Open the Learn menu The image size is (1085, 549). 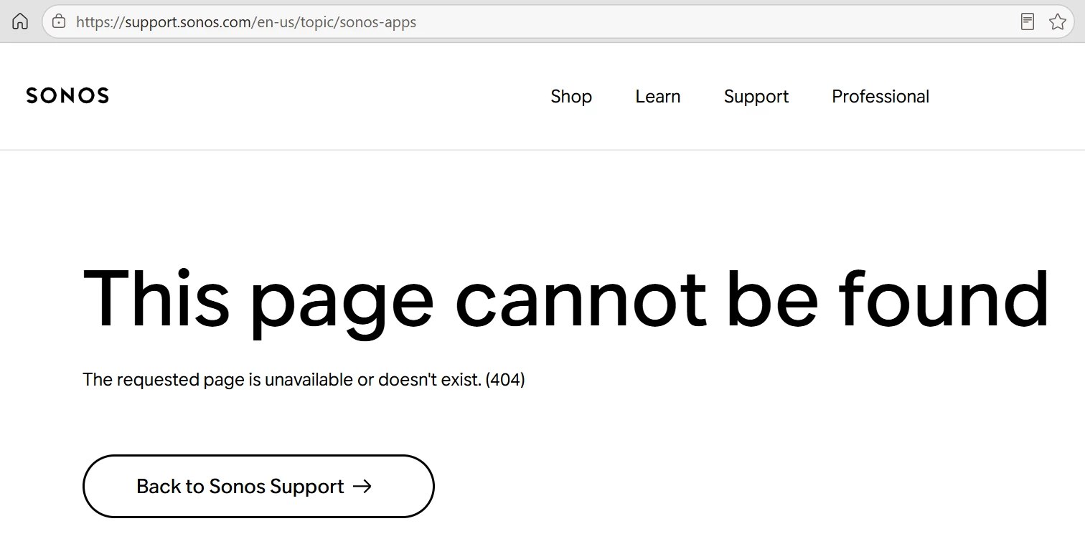[x=658, y=96]
